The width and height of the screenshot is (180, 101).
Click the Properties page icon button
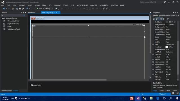(161, 19)
